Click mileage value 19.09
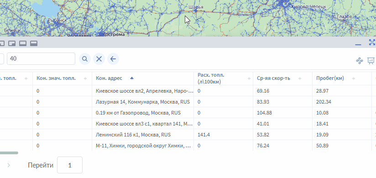This screenshot has height=178, width=376. [x=322, y=135]
